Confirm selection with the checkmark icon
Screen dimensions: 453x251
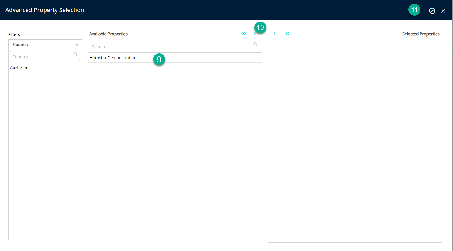[432, 11]
